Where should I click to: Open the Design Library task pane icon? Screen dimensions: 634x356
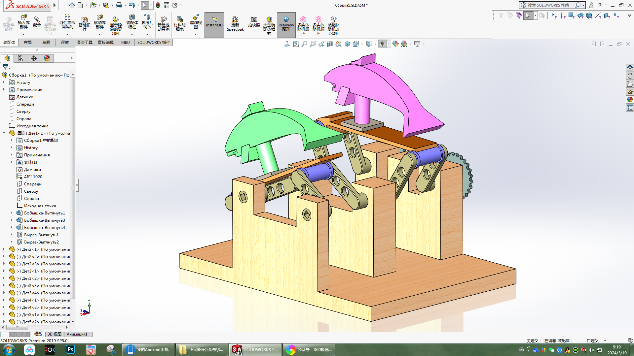pos(630,76)
